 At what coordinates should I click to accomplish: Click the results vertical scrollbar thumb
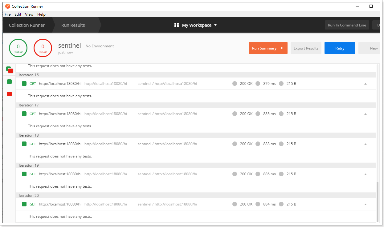tap(378, 201)
